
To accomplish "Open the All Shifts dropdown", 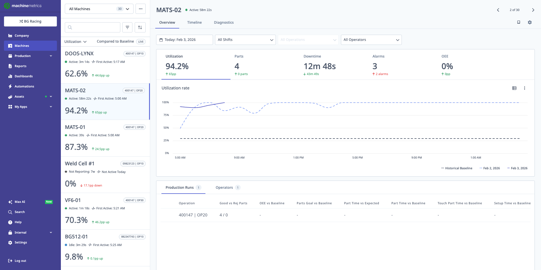I will click(x=245, y=39).
